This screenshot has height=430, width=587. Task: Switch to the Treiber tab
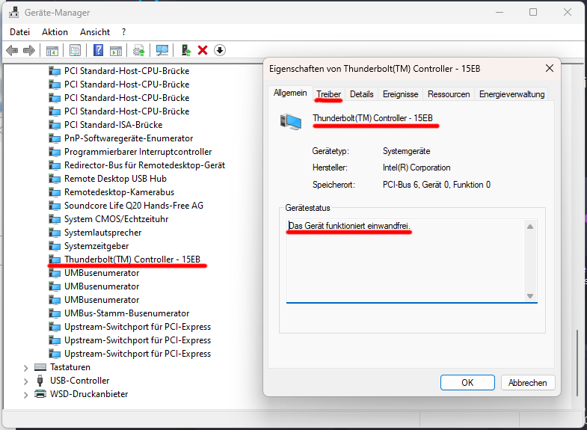click(328, 94)
